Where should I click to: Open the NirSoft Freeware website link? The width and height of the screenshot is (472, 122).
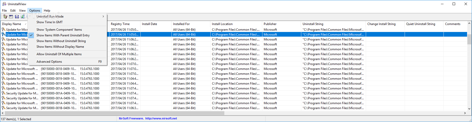pyautogui.click(x=148, y=119)
